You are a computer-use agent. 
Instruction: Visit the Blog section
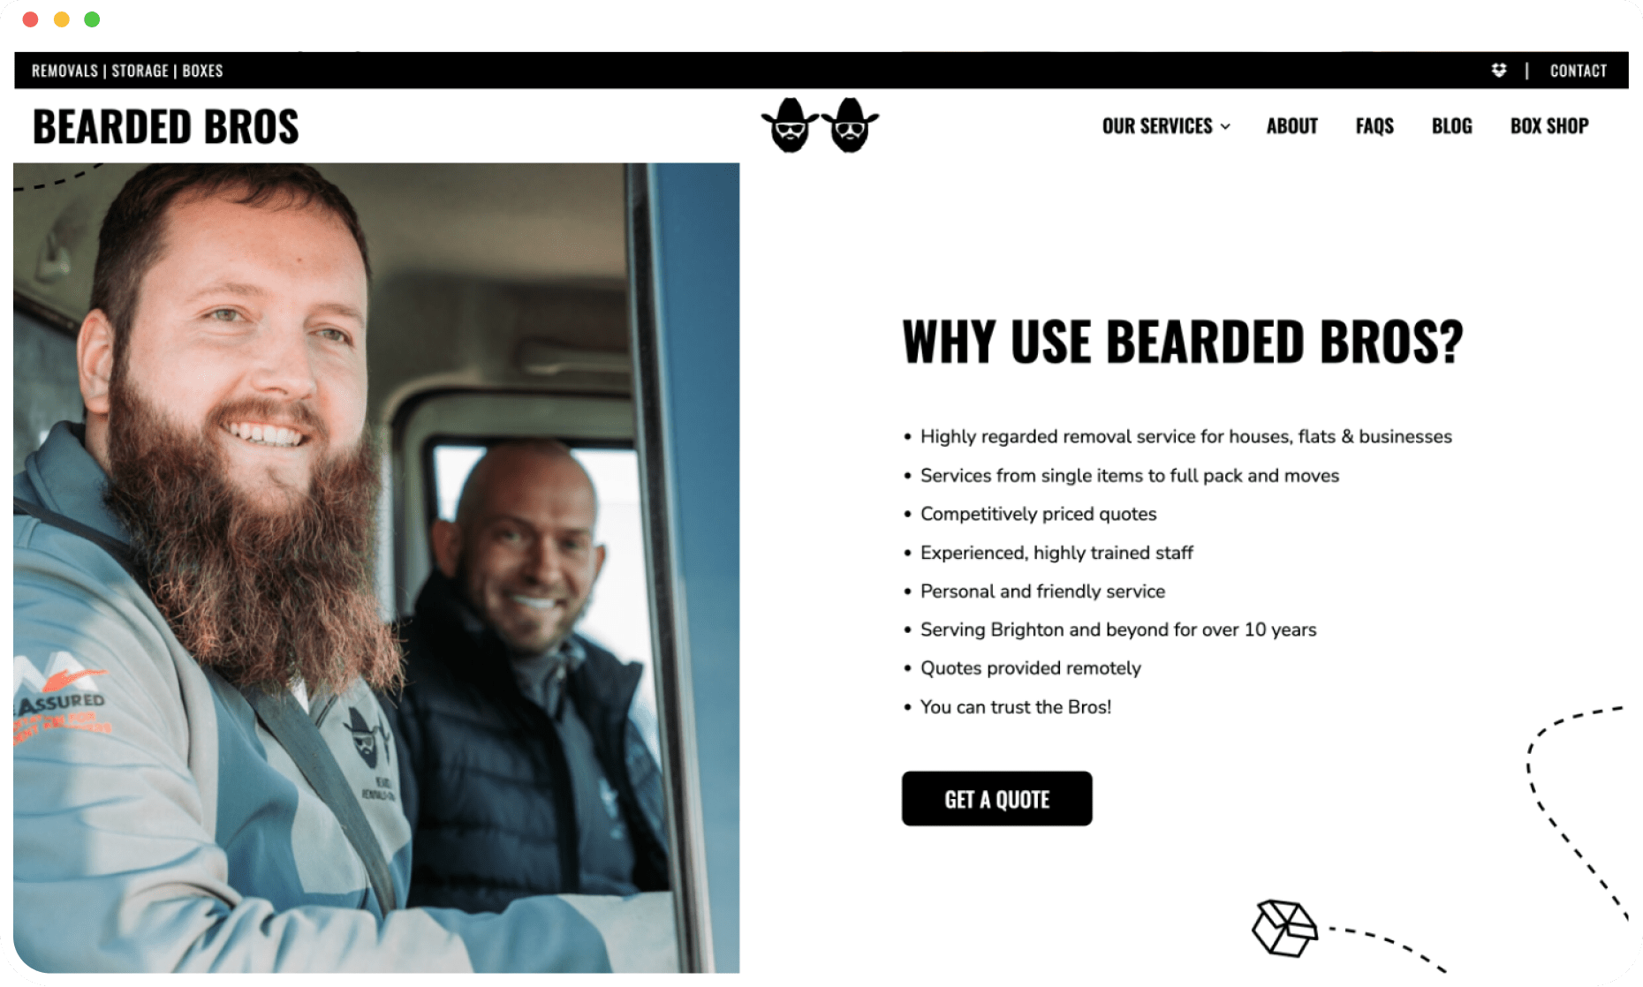[x=1451, y=126]
